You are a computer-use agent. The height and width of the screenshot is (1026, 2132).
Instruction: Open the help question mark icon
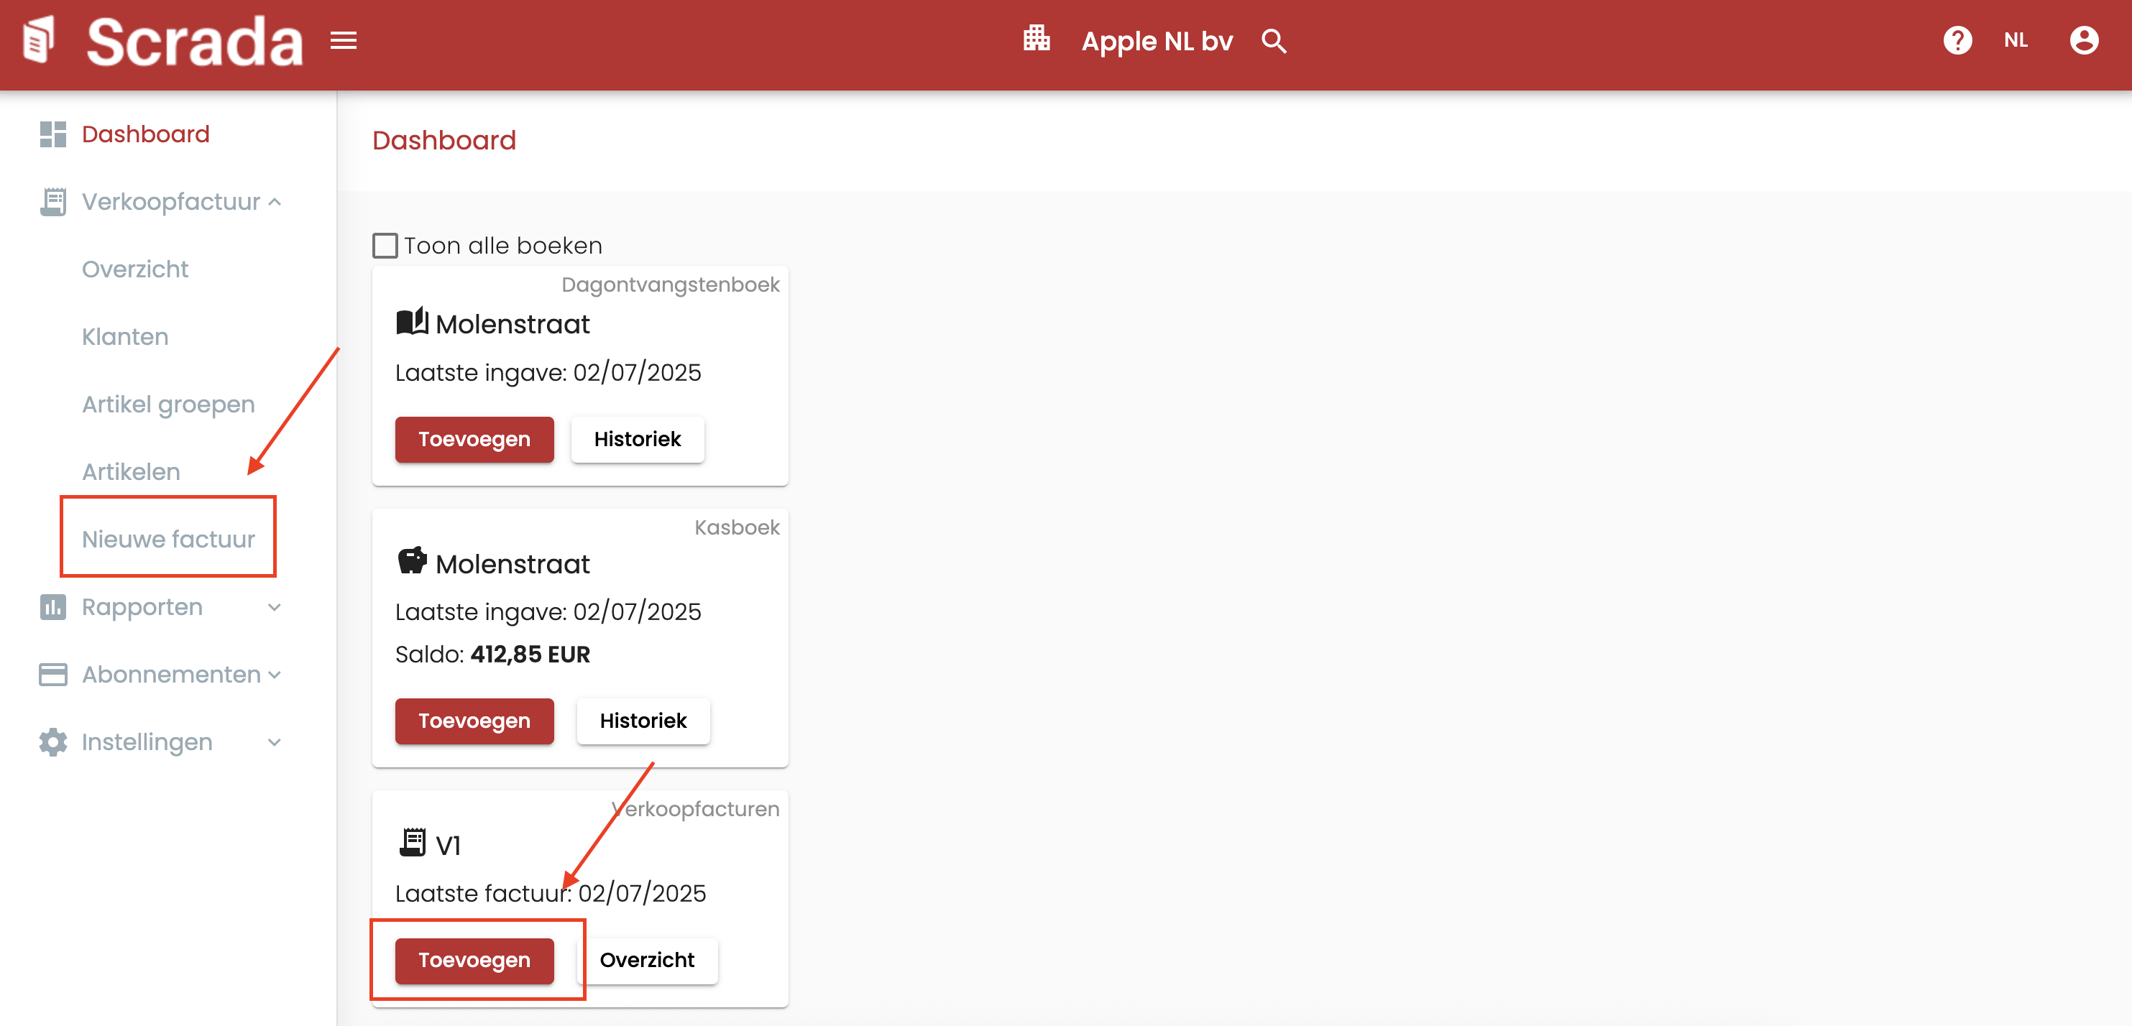click(1957, 40)
